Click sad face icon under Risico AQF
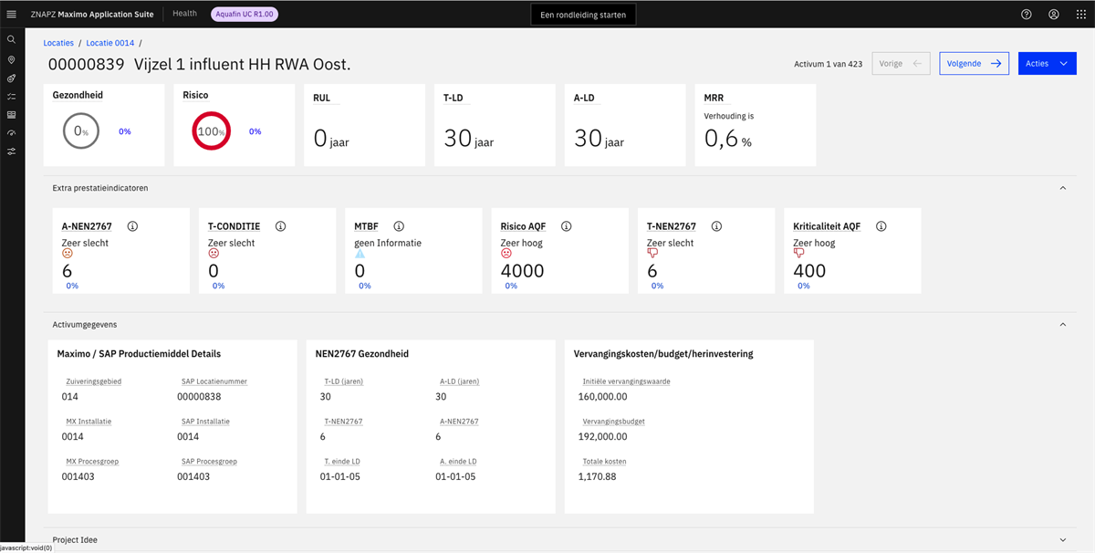Screen dimensions: 1095x553 click(506, 254)
